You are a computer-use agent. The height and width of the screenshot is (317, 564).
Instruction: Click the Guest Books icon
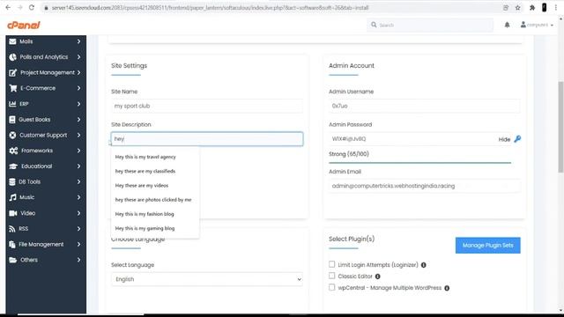12,120
